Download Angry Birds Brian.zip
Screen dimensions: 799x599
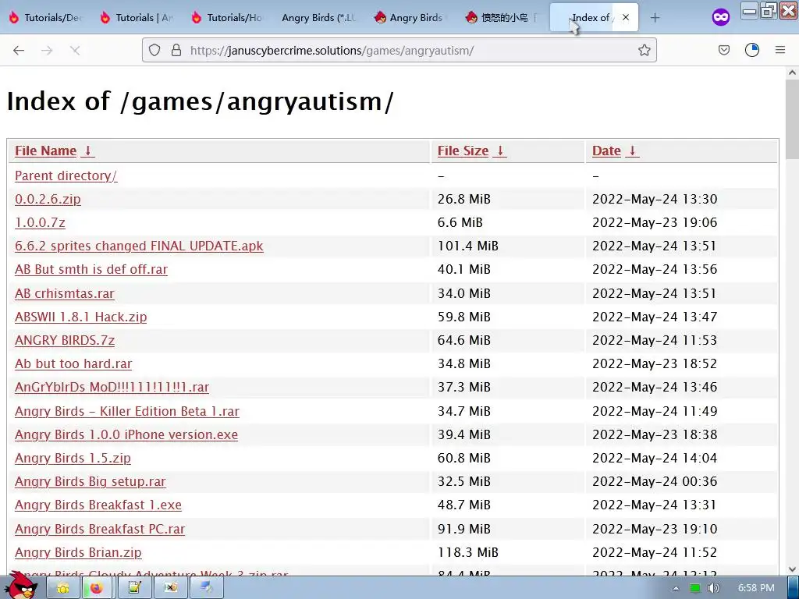[79, 552]
